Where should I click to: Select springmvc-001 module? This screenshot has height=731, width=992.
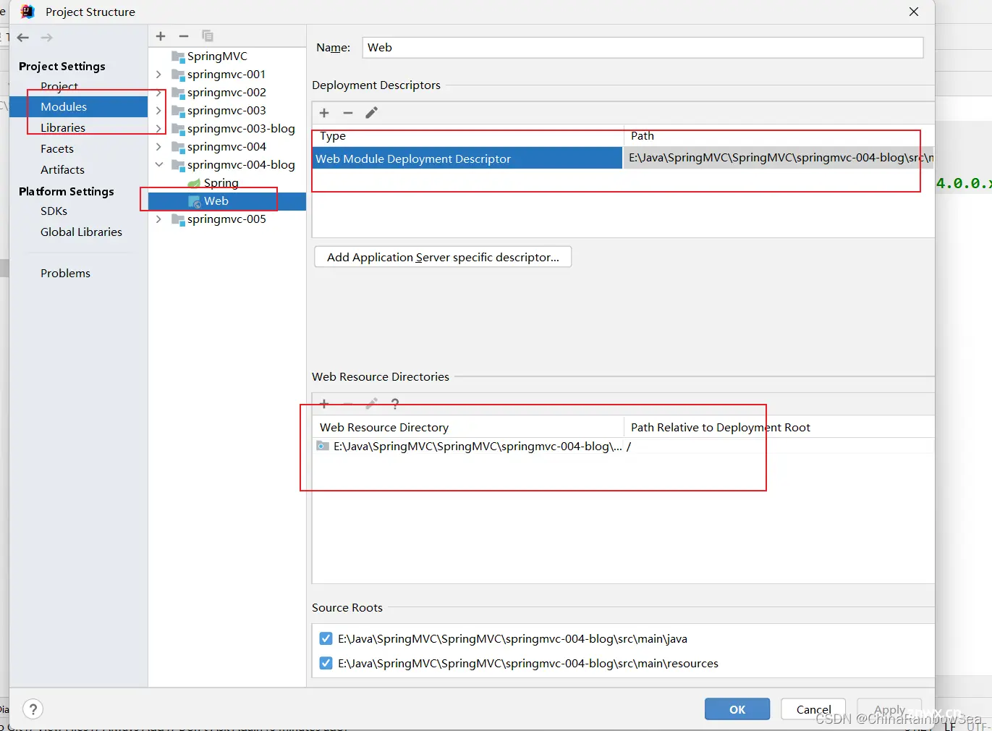coord(226,75)
